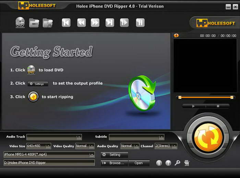Screen dimensions: 240x178
Task: Click the Settings button in Getting Started step 2
Action: click(38, 84)
